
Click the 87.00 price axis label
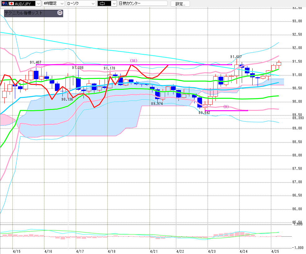click(297, 182)
